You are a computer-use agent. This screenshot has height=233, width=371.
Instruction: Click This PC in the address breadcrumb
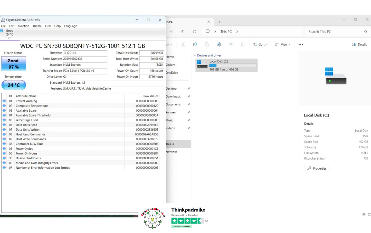[x=226, y=32]
